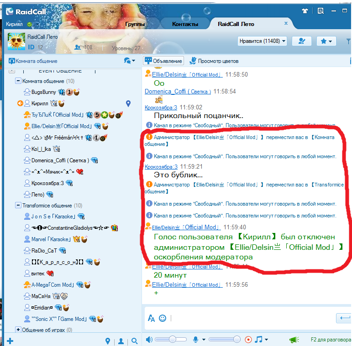Viewport: 352px width, 346px height.
Task: Click the search magnifier icon in bottom bar
Action: coord(135,341)
